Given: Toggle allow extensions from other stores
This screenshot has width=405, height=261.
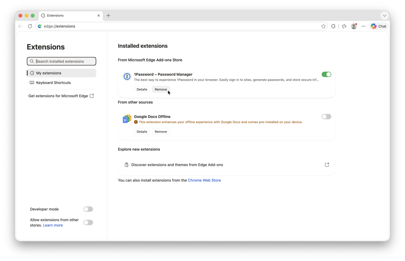Looking at the screenshot, I should (x=88, y=222).
